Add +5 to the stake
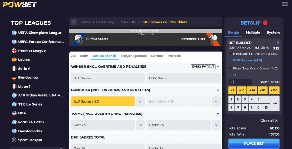 232,90
